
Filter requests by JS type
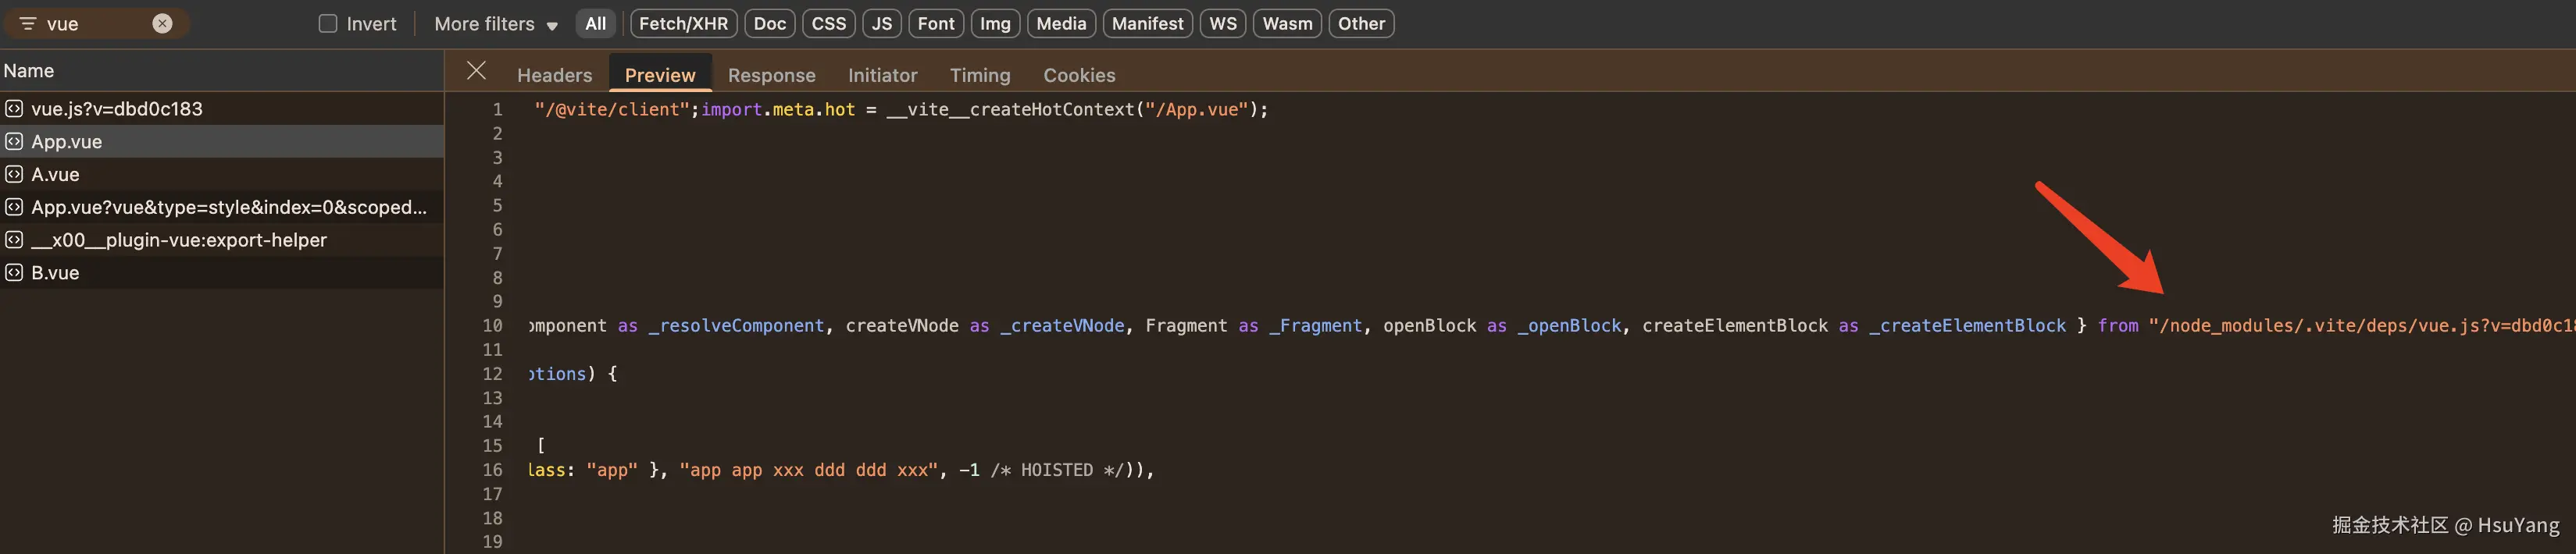(x=881, y=24)
